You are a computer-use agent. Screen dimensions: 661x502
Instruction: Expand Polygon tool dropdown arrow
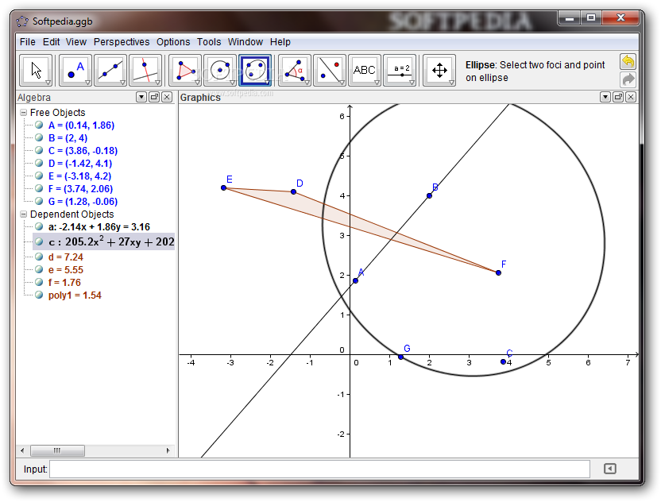197,83
